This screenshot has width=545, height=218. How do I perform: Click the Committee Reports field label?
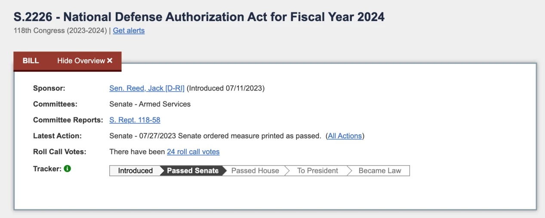68,120
